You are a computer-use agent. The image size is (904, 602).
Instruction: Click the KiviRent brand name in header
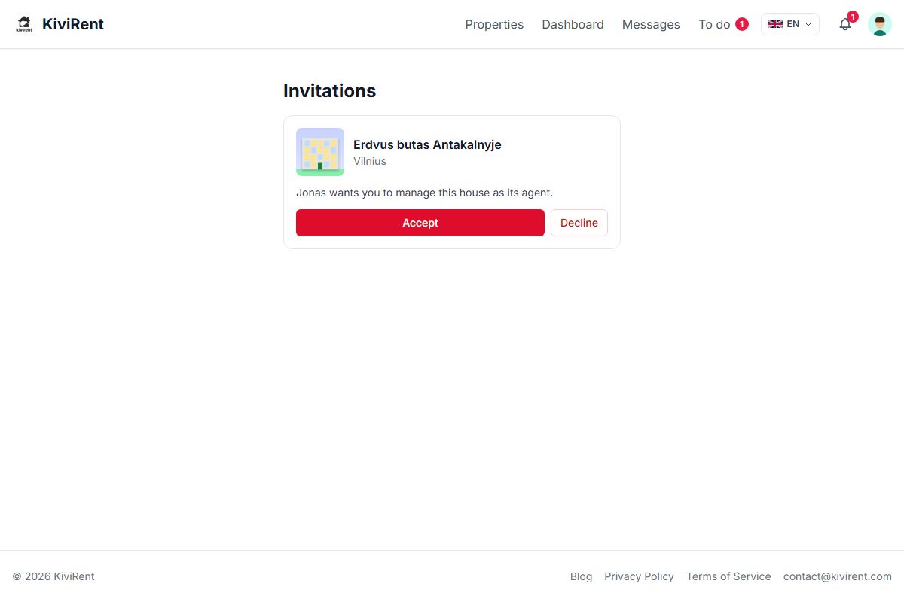(x=73, y=24)
